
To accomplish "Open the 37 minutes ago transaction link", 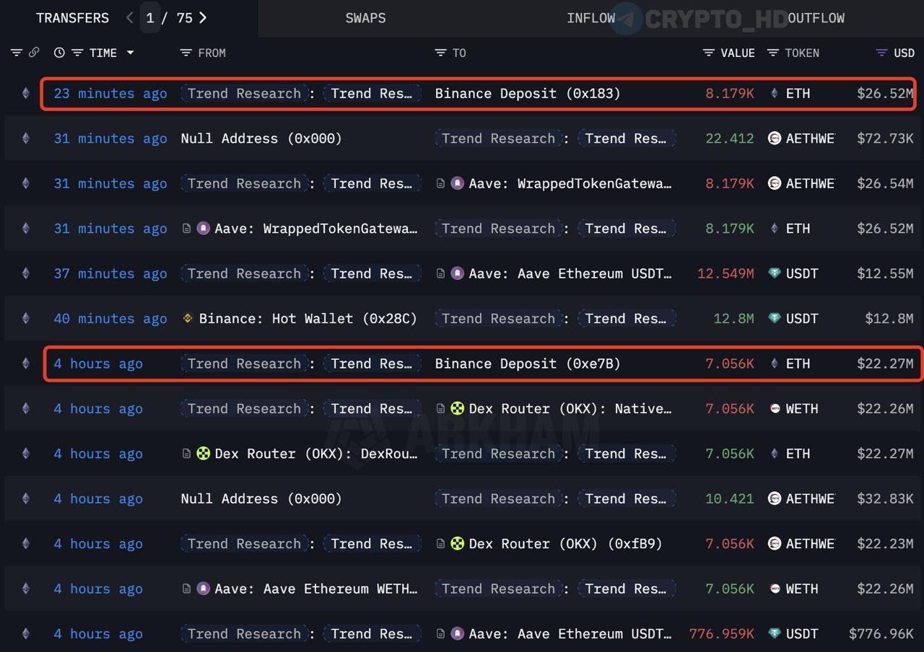I will pyautogui.click(x=110, y=273).
